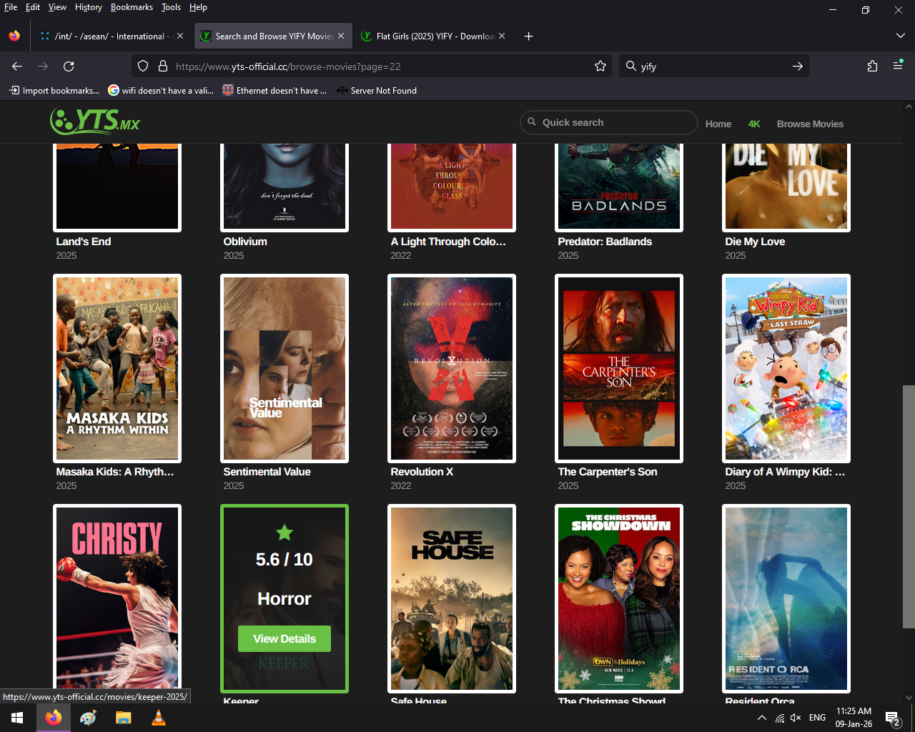This screenshot has width=915, height=732.
Task: Launch VLC media player from taskbar
Action: tap(159, 718)
